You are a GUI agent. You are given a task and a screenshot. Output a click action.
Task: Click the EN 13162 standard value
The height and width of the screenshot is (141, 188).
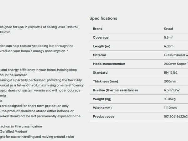point(171,73)
